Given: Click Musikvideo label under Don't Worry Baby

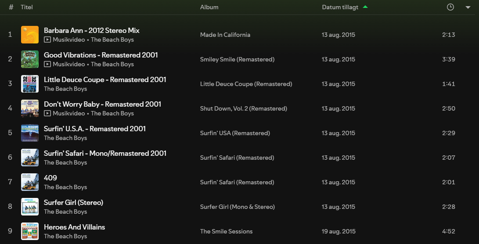Looking at the screenshot, I should [69, 113].
